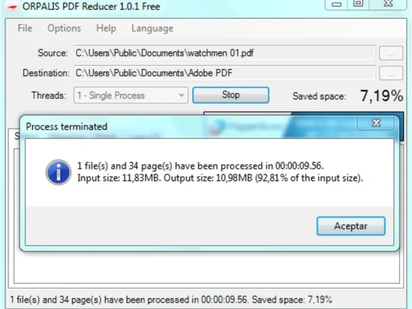Click the progress bar behind the dialog

[303, 113]
